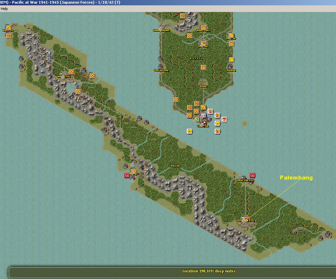Screen dimensions: 336x279
Task: Select the lone infantry unit on Malaya's southwest coast
Action: pyautogui.click(x=176, y=99)
